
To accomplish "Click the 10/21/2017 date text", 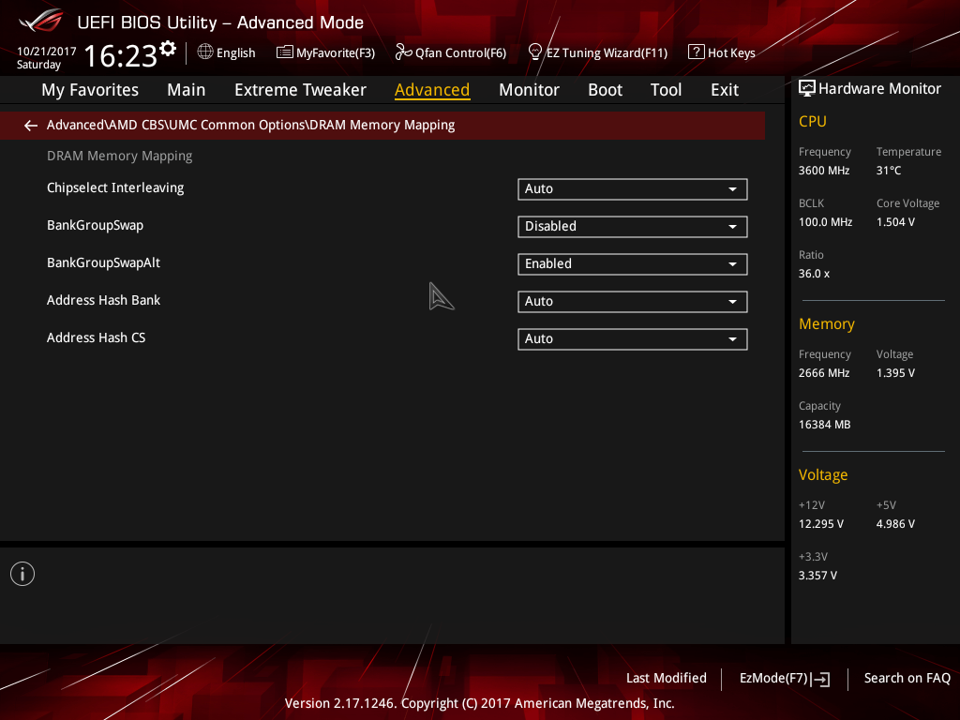I will point(47,52).
